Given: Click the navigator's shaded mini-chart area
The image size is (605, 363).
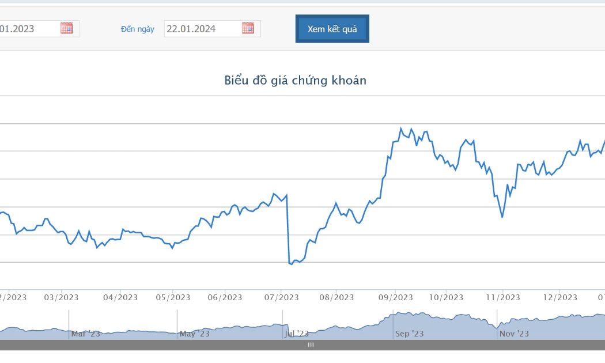Looking at the screenshot, I should tap(302, 325).
